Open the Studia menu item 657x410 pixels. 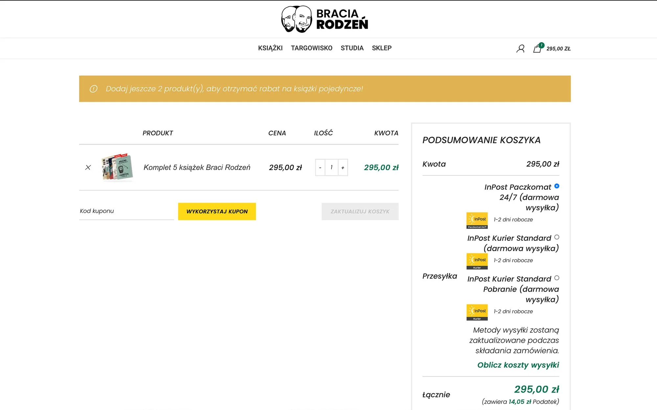point(352,48)
